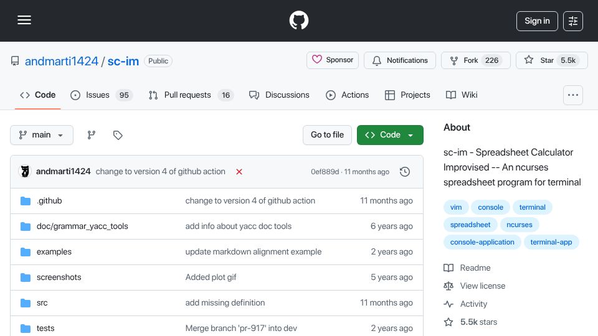Click the Sign in button
Viewport: 598px width, 336px height.
[537, 21]
